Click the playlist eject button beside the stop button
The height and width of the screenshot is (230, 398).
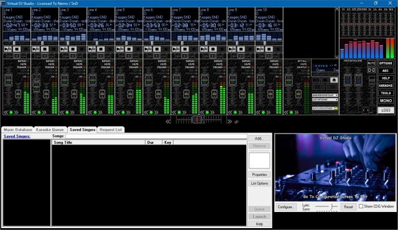tap(334, 80)
